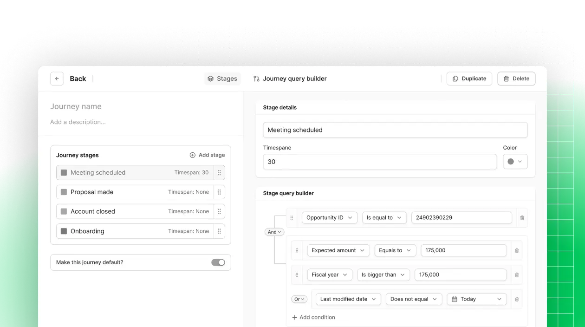
Task: Click the back arrow icon button
Action: [57, 78]
